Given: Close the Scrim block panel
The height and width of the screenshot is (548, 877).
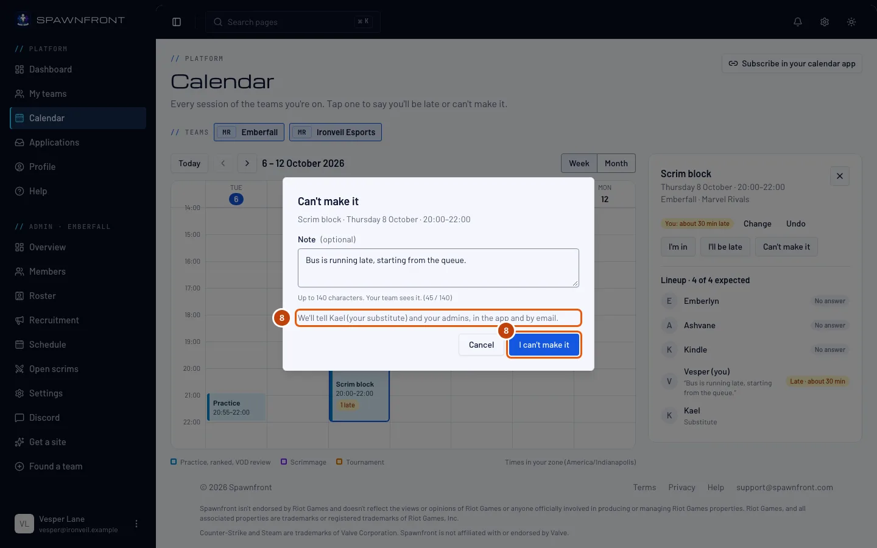Looking at the screenshot, I should 840,176.
